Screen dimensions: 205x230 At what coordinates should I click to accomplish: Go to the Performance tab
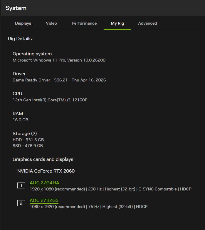84,23
